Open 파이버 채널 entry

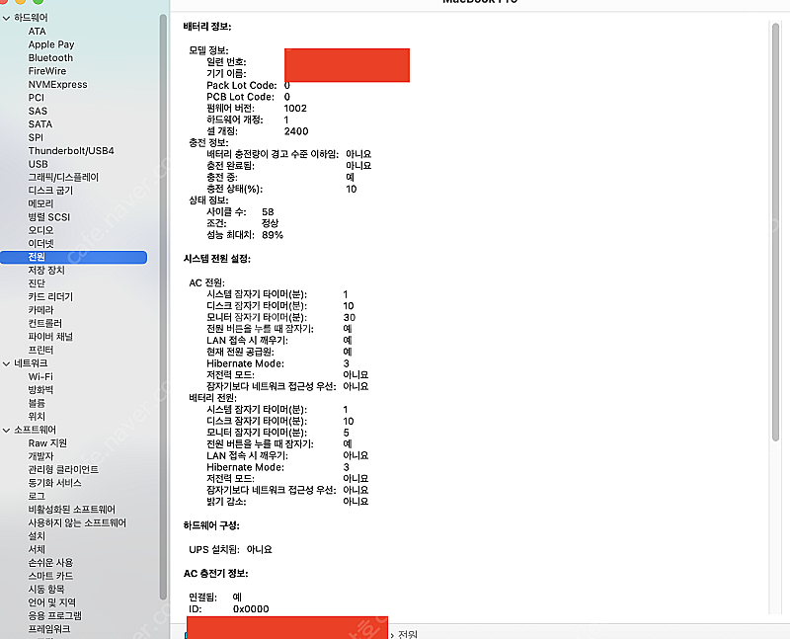(x=50, y=337)
